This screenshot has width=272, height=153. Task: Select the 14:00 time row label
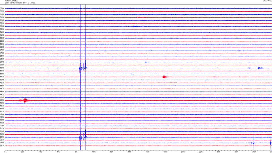2,92
